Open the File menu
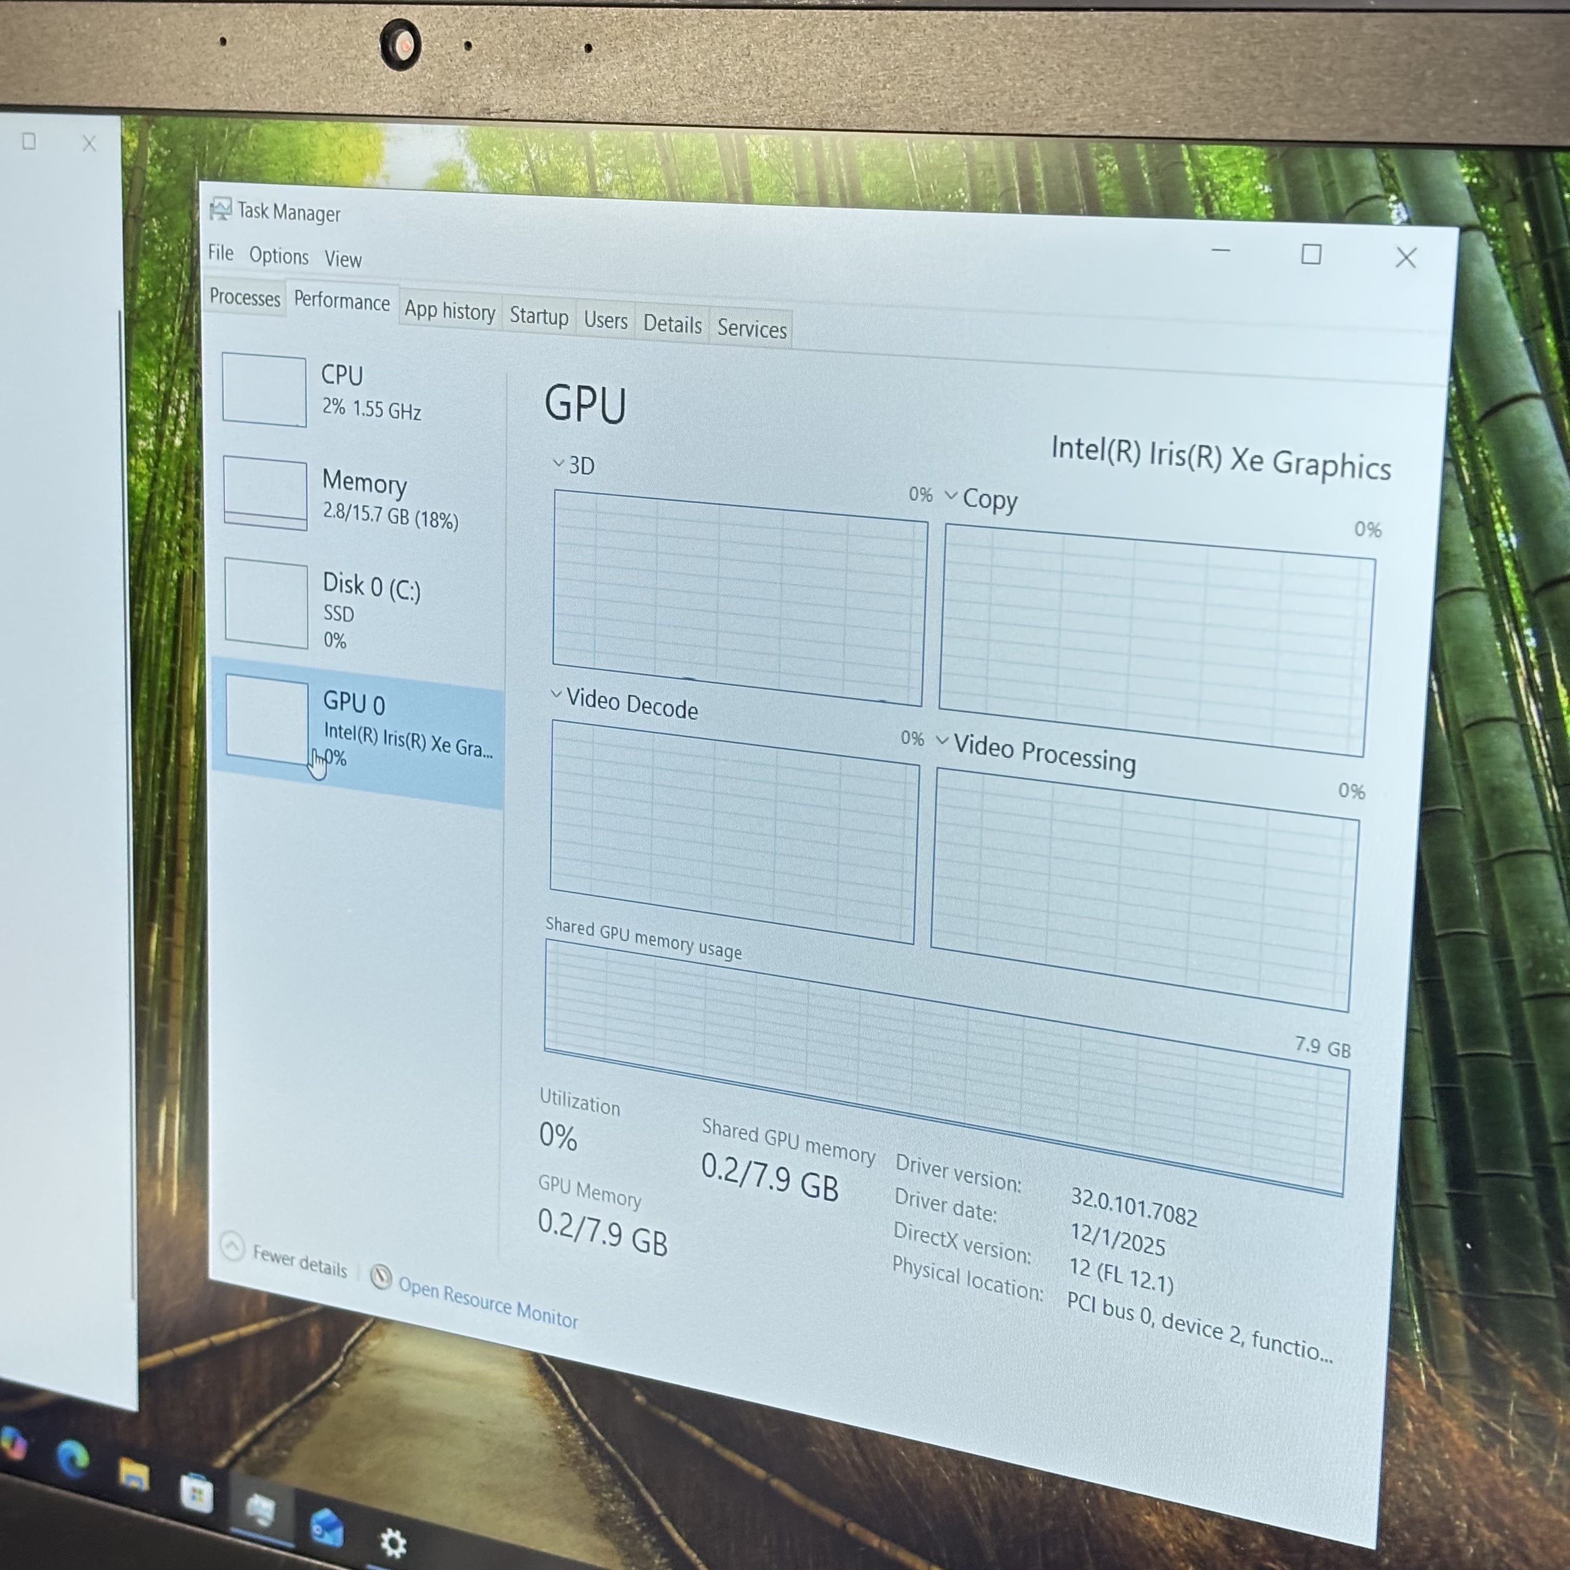 [x=220, y=253]
